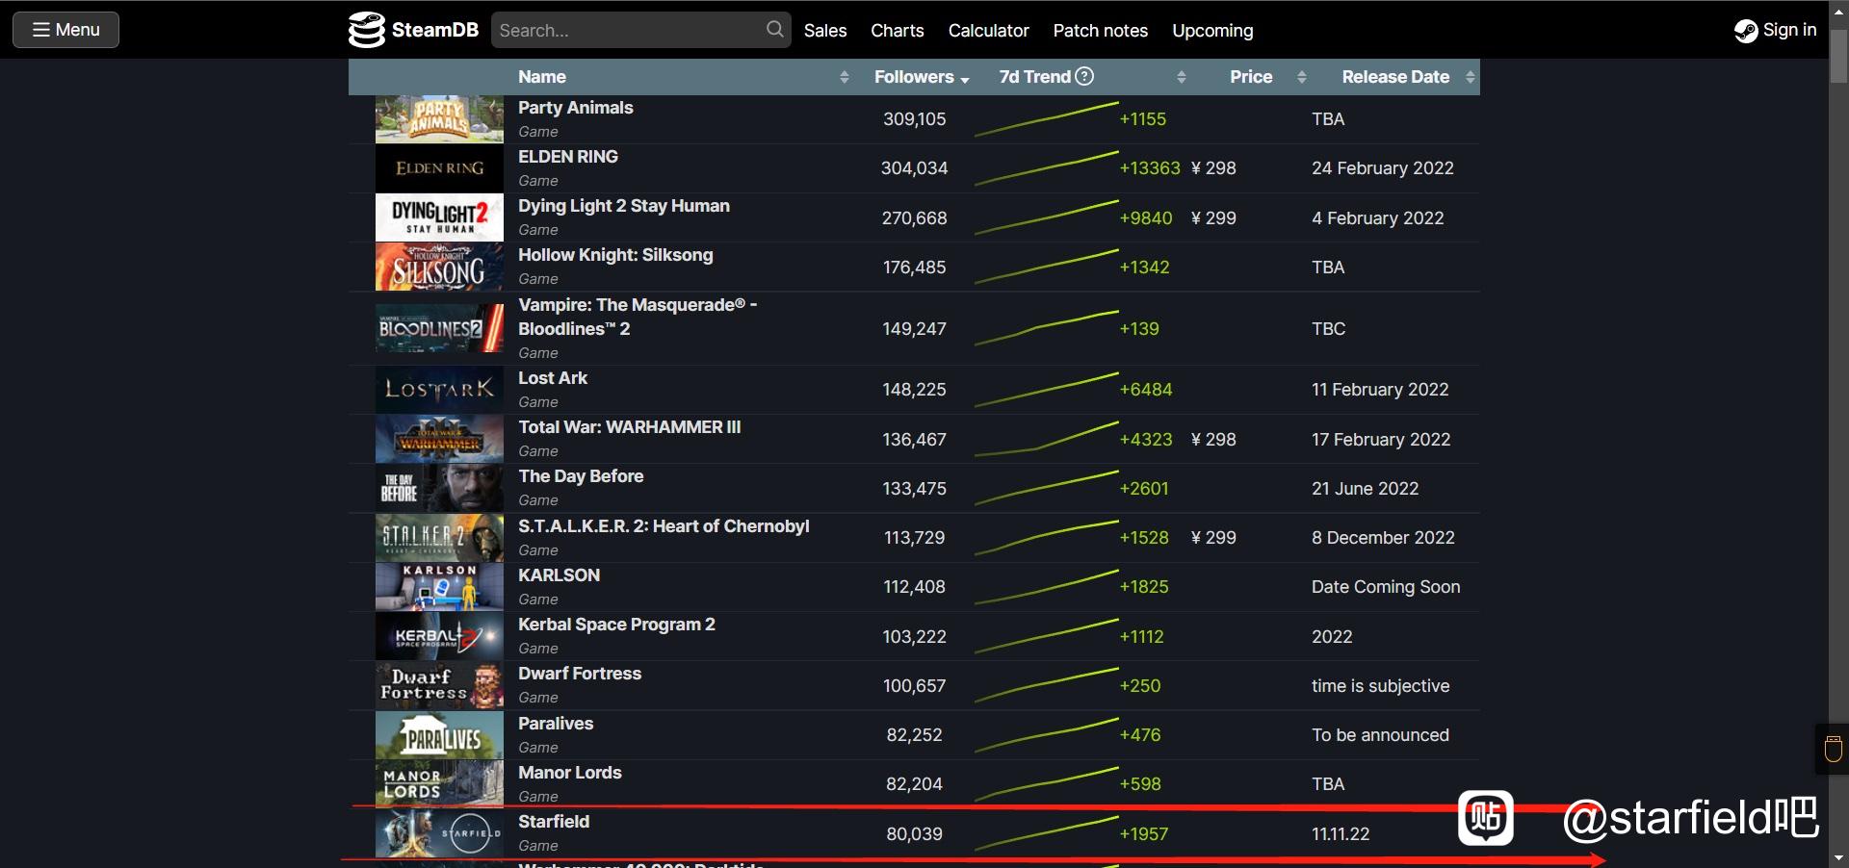Open the Upcoming menu item
1849x868 pixels.
click(1212, 31)
